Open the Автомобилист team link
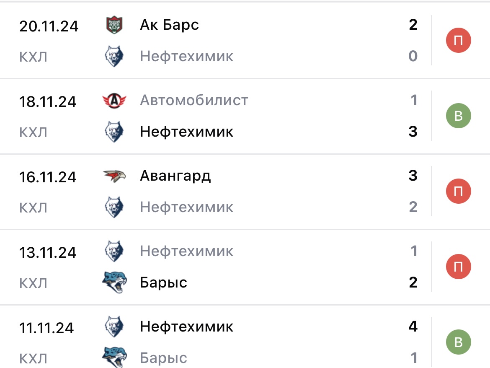Screen dimensions: 490x368 194,101
